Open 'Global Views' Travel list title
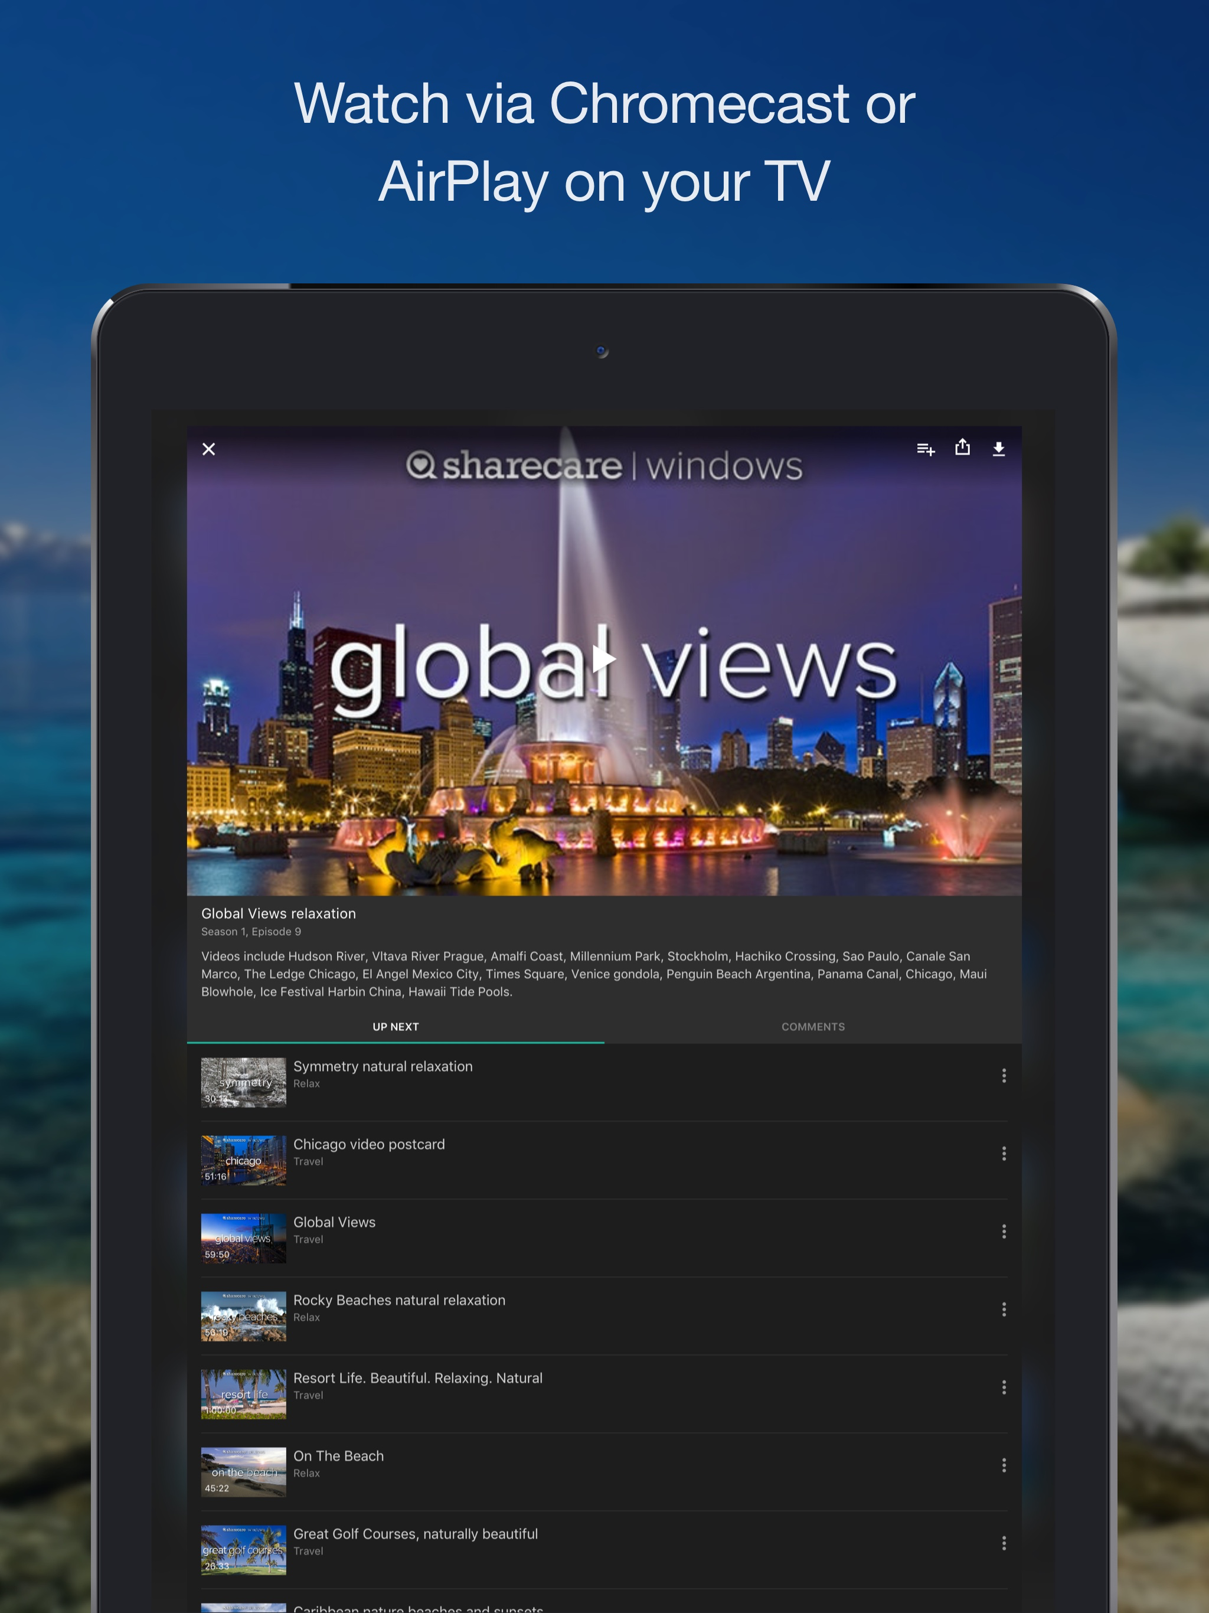Viewport: 1209px width, 1613px height. pyautogui.click(x=334, y=1222)
